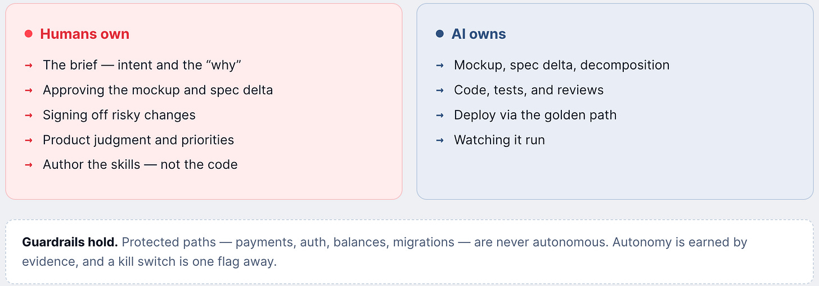Click the text Deploy via the golden path
Viewport: 819px width, 286px height.
(x=535, y=115)
